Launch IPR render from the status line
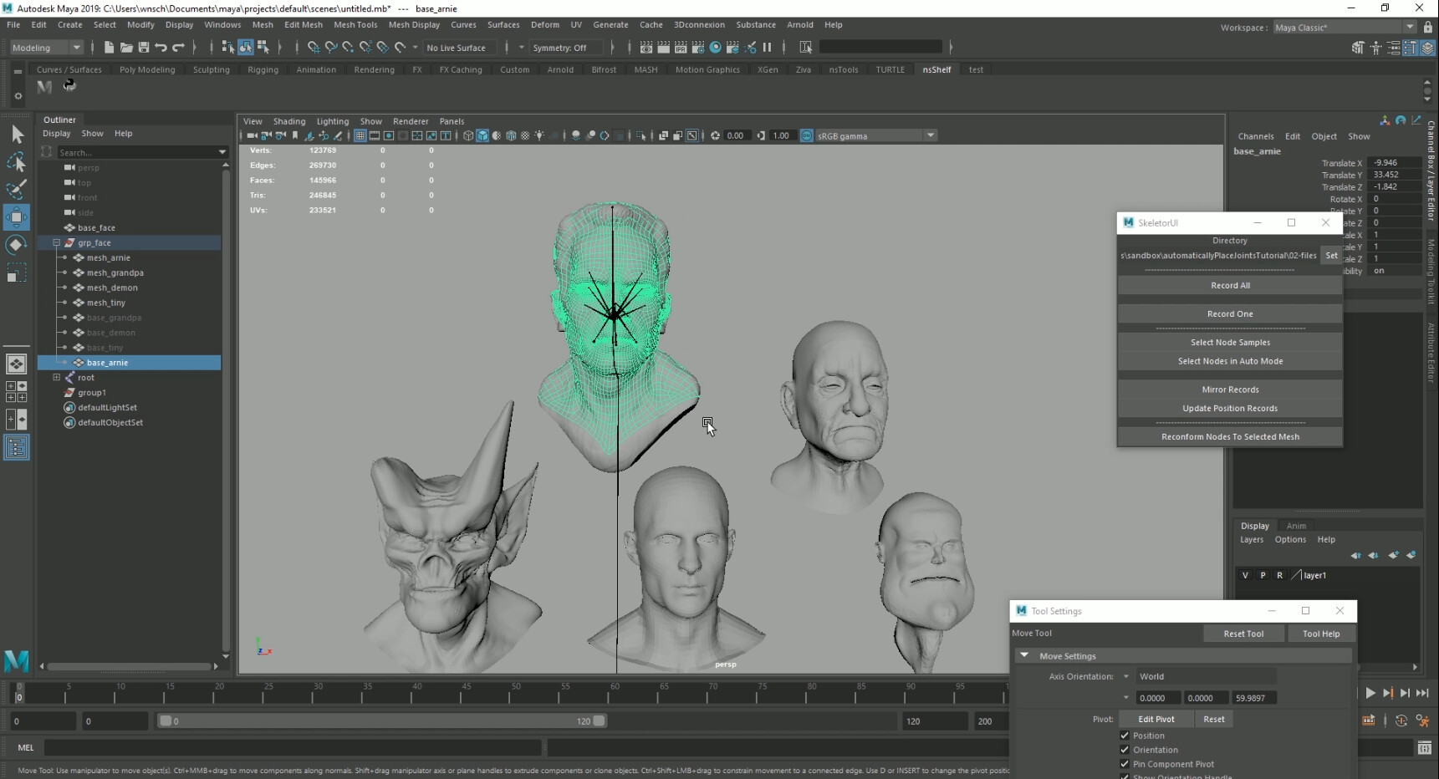The height and width of the screenshot is (779, 1439). pyautogui.click(x=681, y=48)
